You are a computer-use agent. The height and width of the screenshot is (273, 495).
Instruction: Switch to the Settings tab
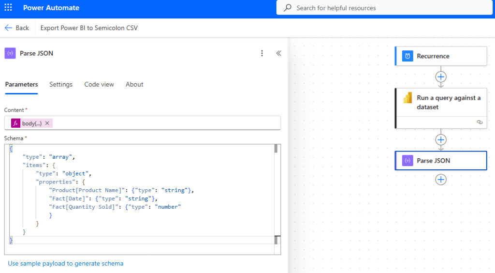click(x=61, y=84)
